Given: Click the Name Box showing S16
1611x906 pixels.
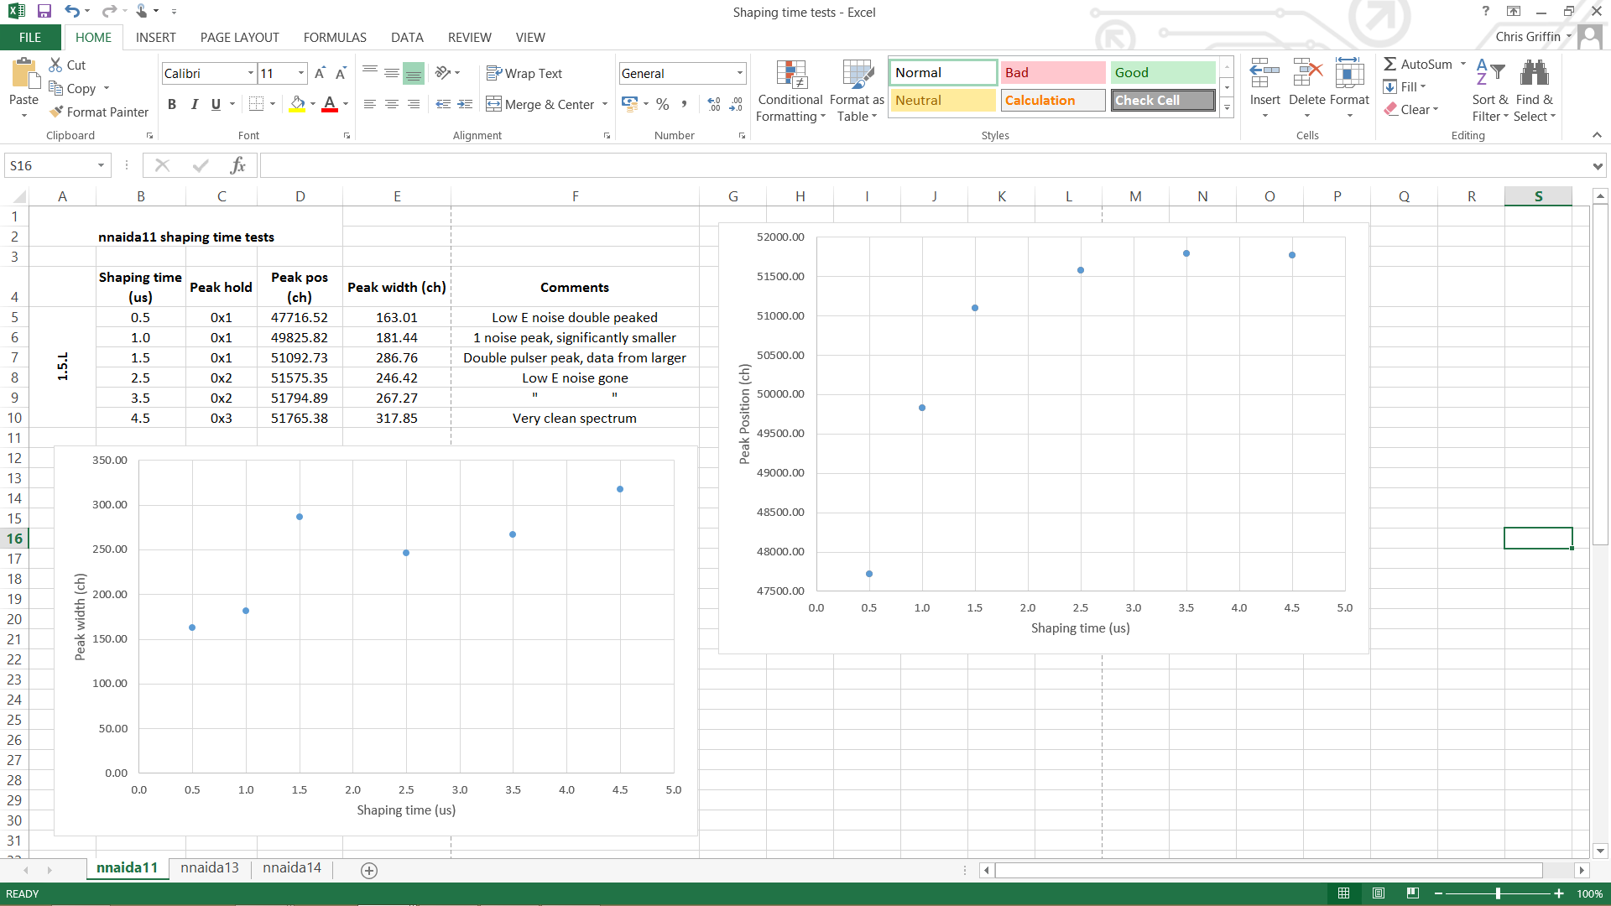Looking at the screenshot, I should click(x=49, y=166).
